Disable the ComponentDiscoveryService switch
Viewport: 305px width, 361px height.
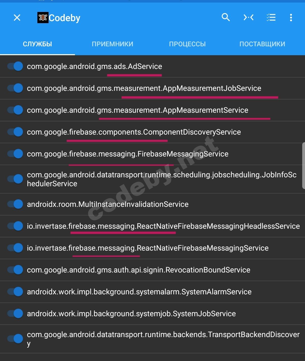(x=15, y=132)
